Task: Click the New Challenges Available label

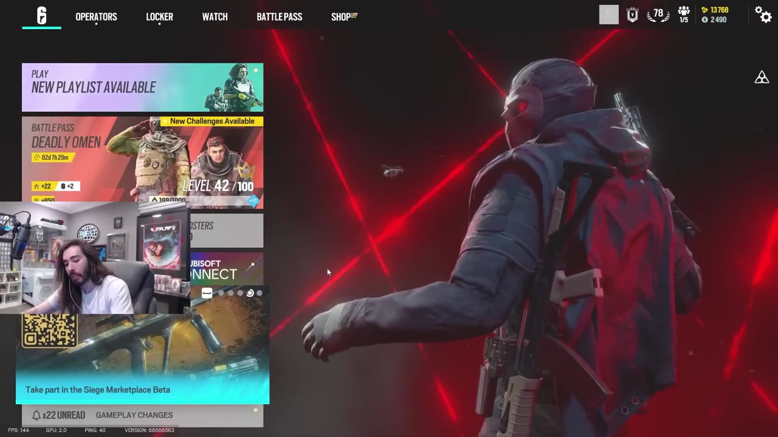Action: 212,121
